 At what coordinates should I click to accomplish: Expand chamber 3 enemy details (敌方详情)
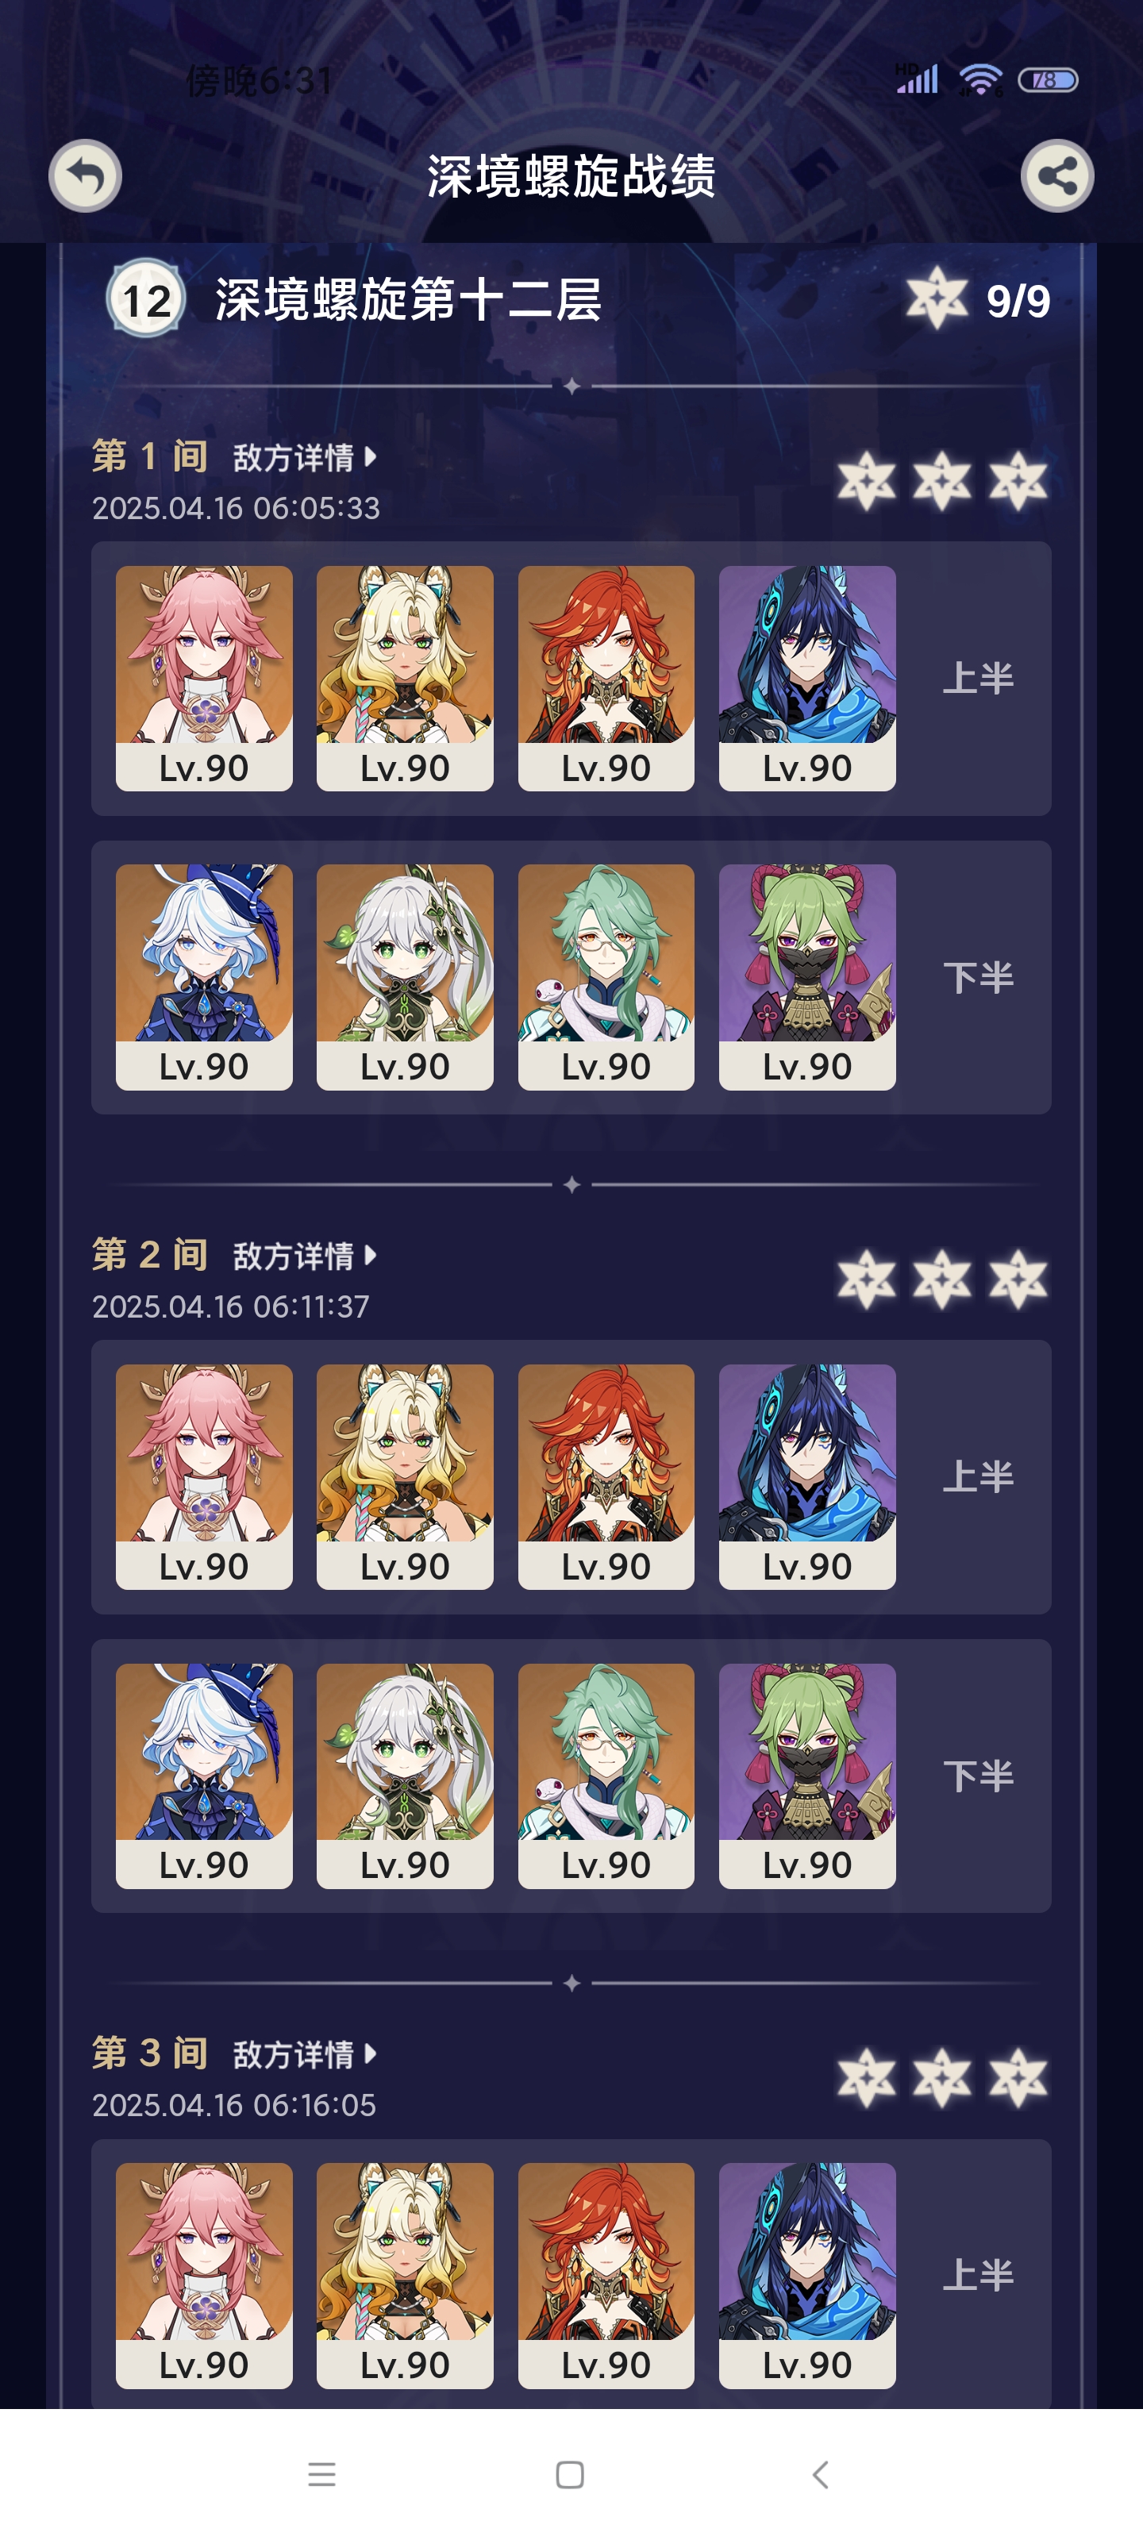click(x=304, y=2055)
